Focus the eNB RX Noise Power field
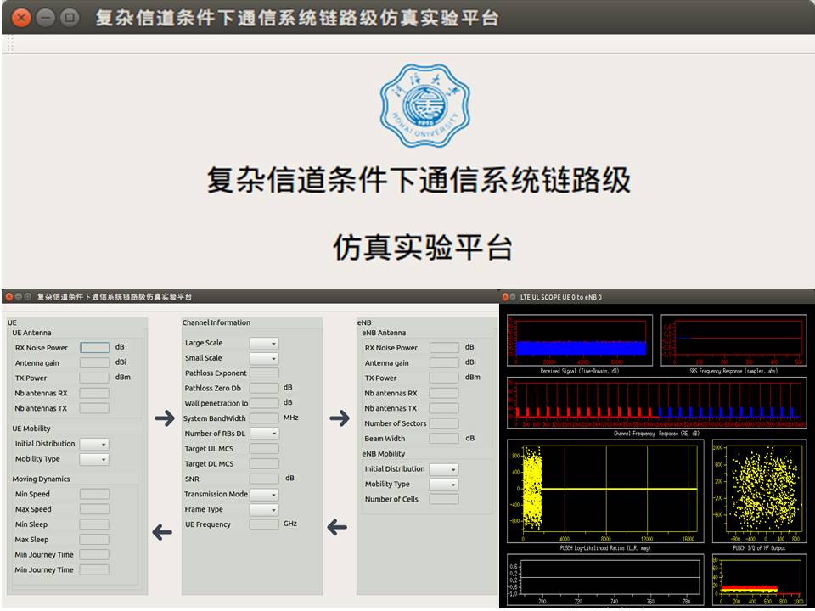 444,348
